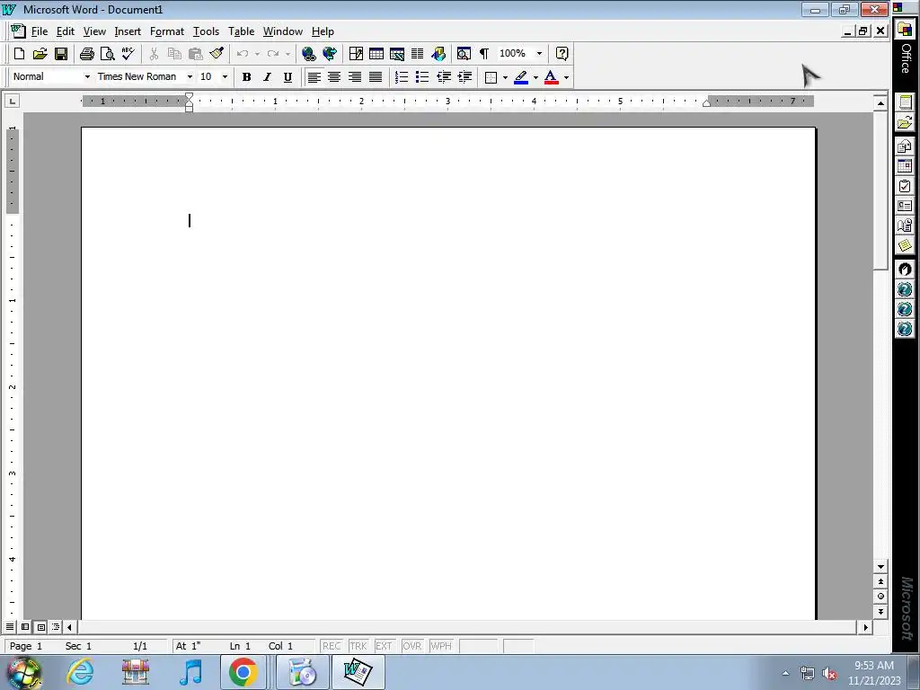Align text right
This screenshot has height=690, width=920.
tap(355, 77)
